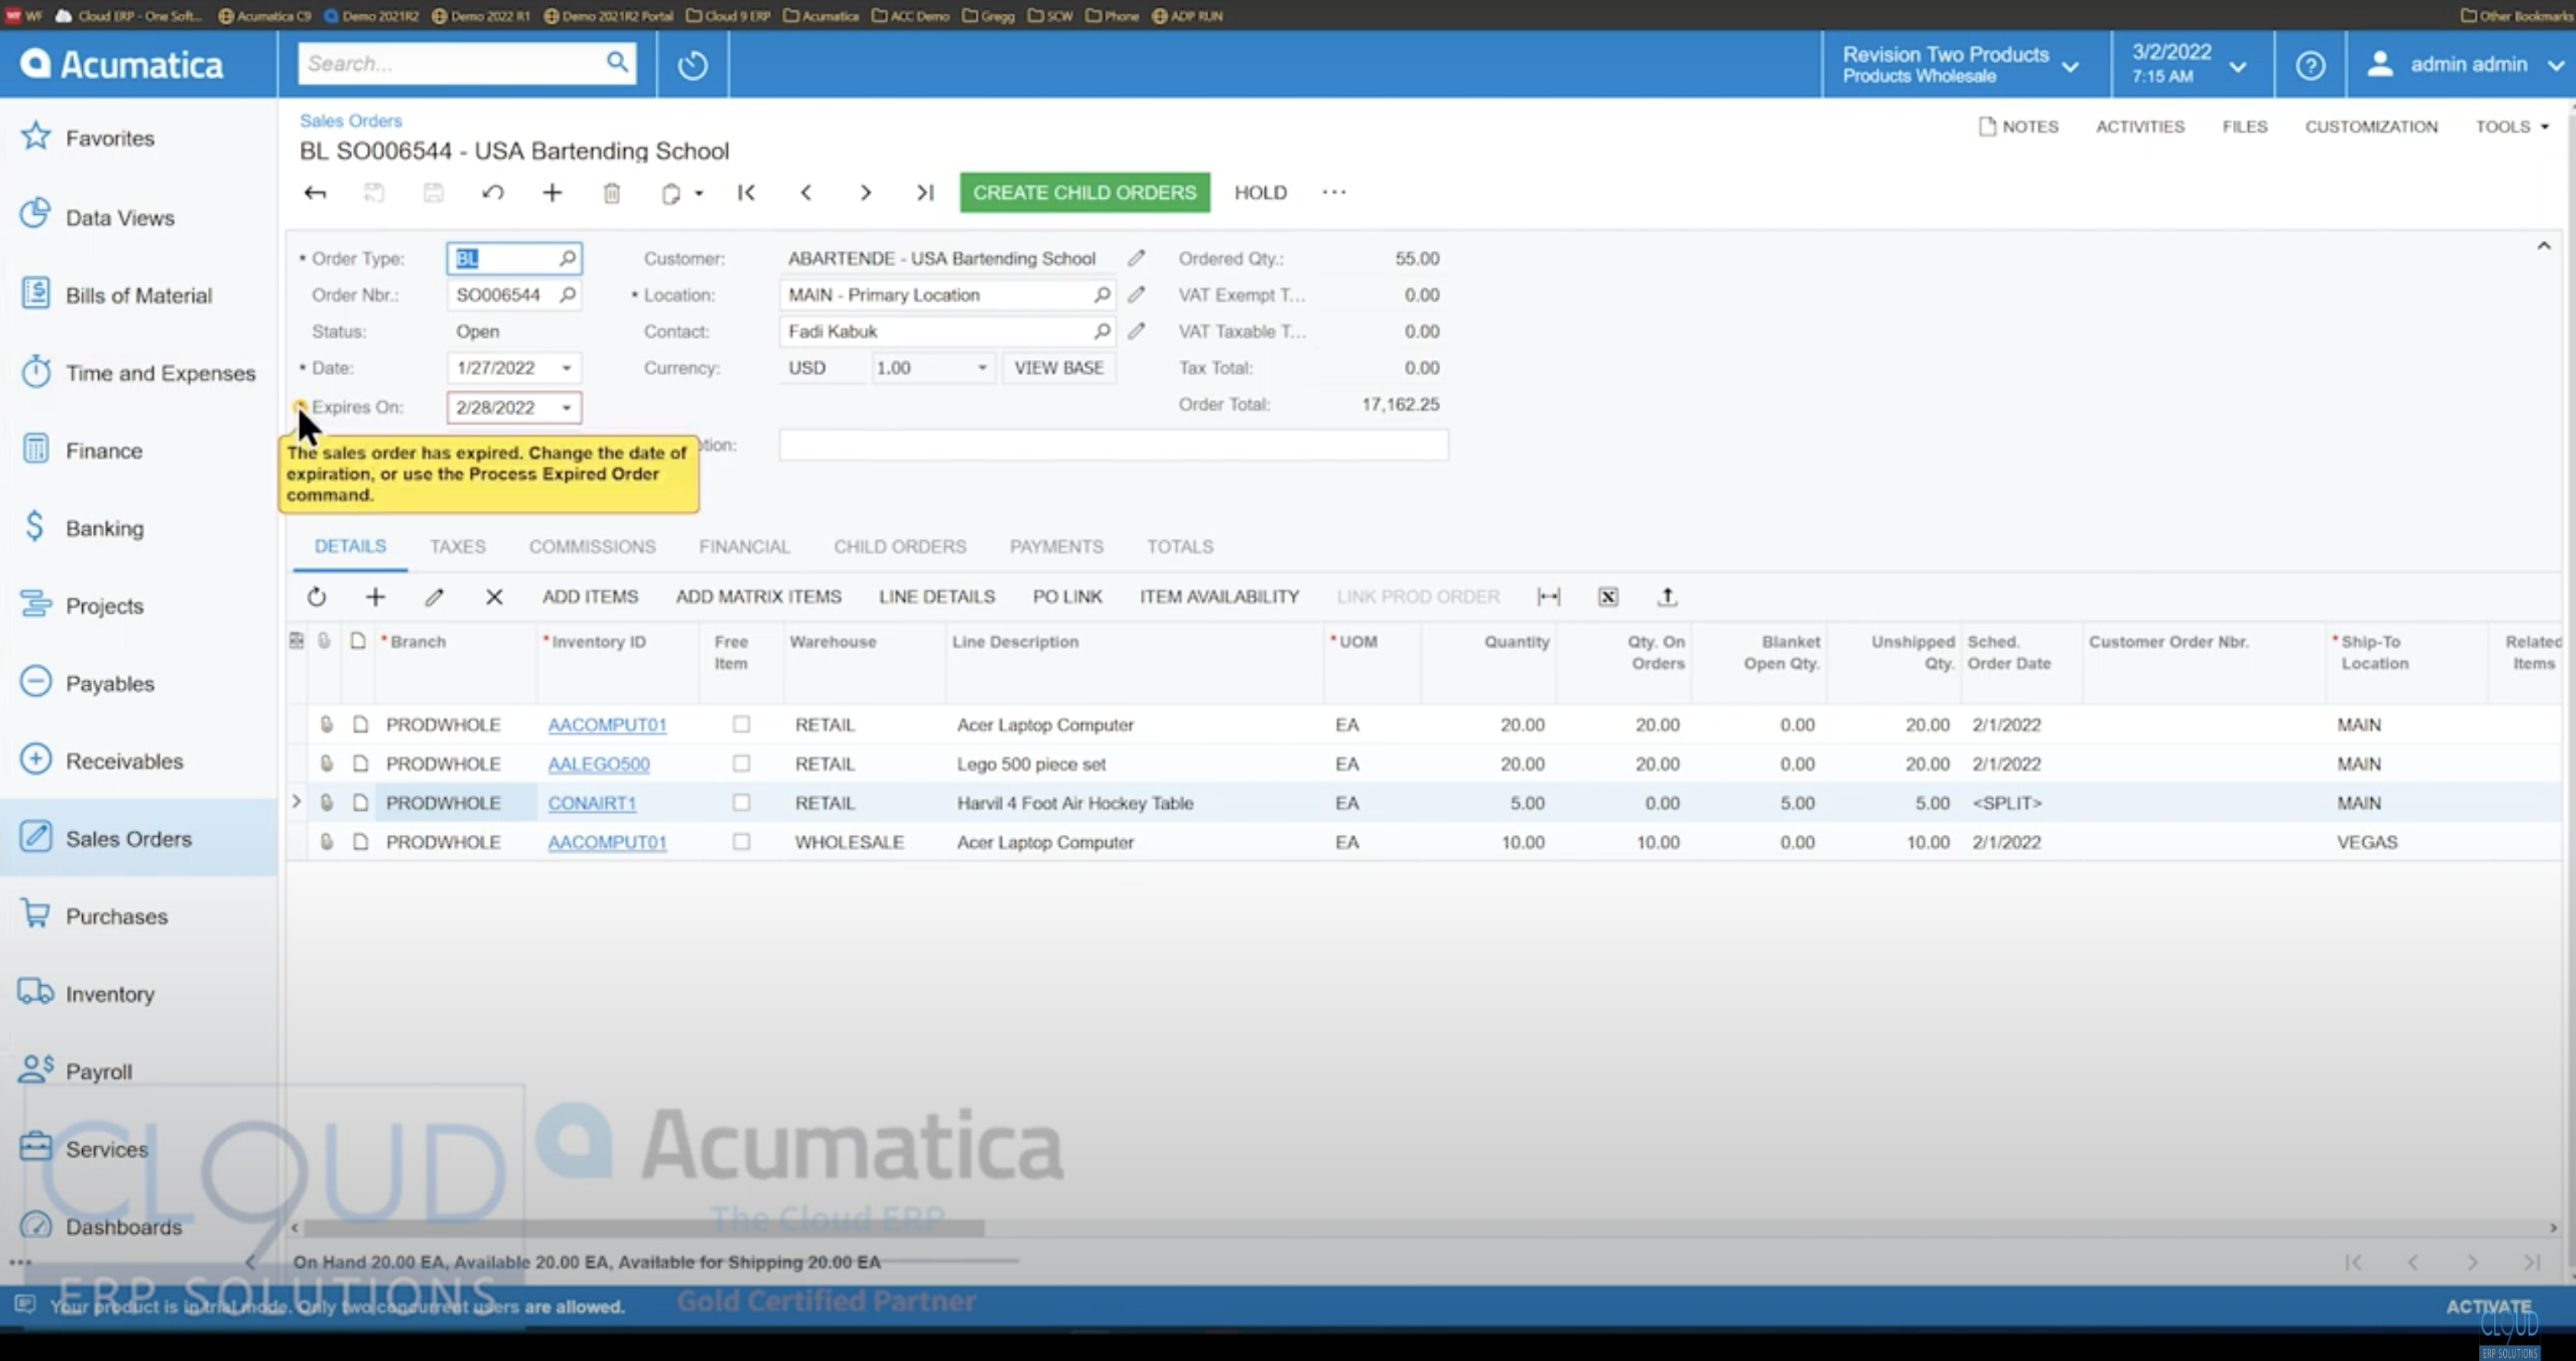Switch to the CHILD ORDERS tab

point(899,546)
